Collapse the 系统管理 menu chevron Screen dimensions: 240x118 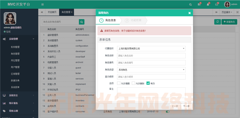pos(34,39)
